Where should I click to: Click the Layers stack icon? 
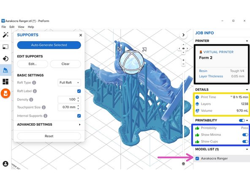pyautogui.click(x=197, y=104)
